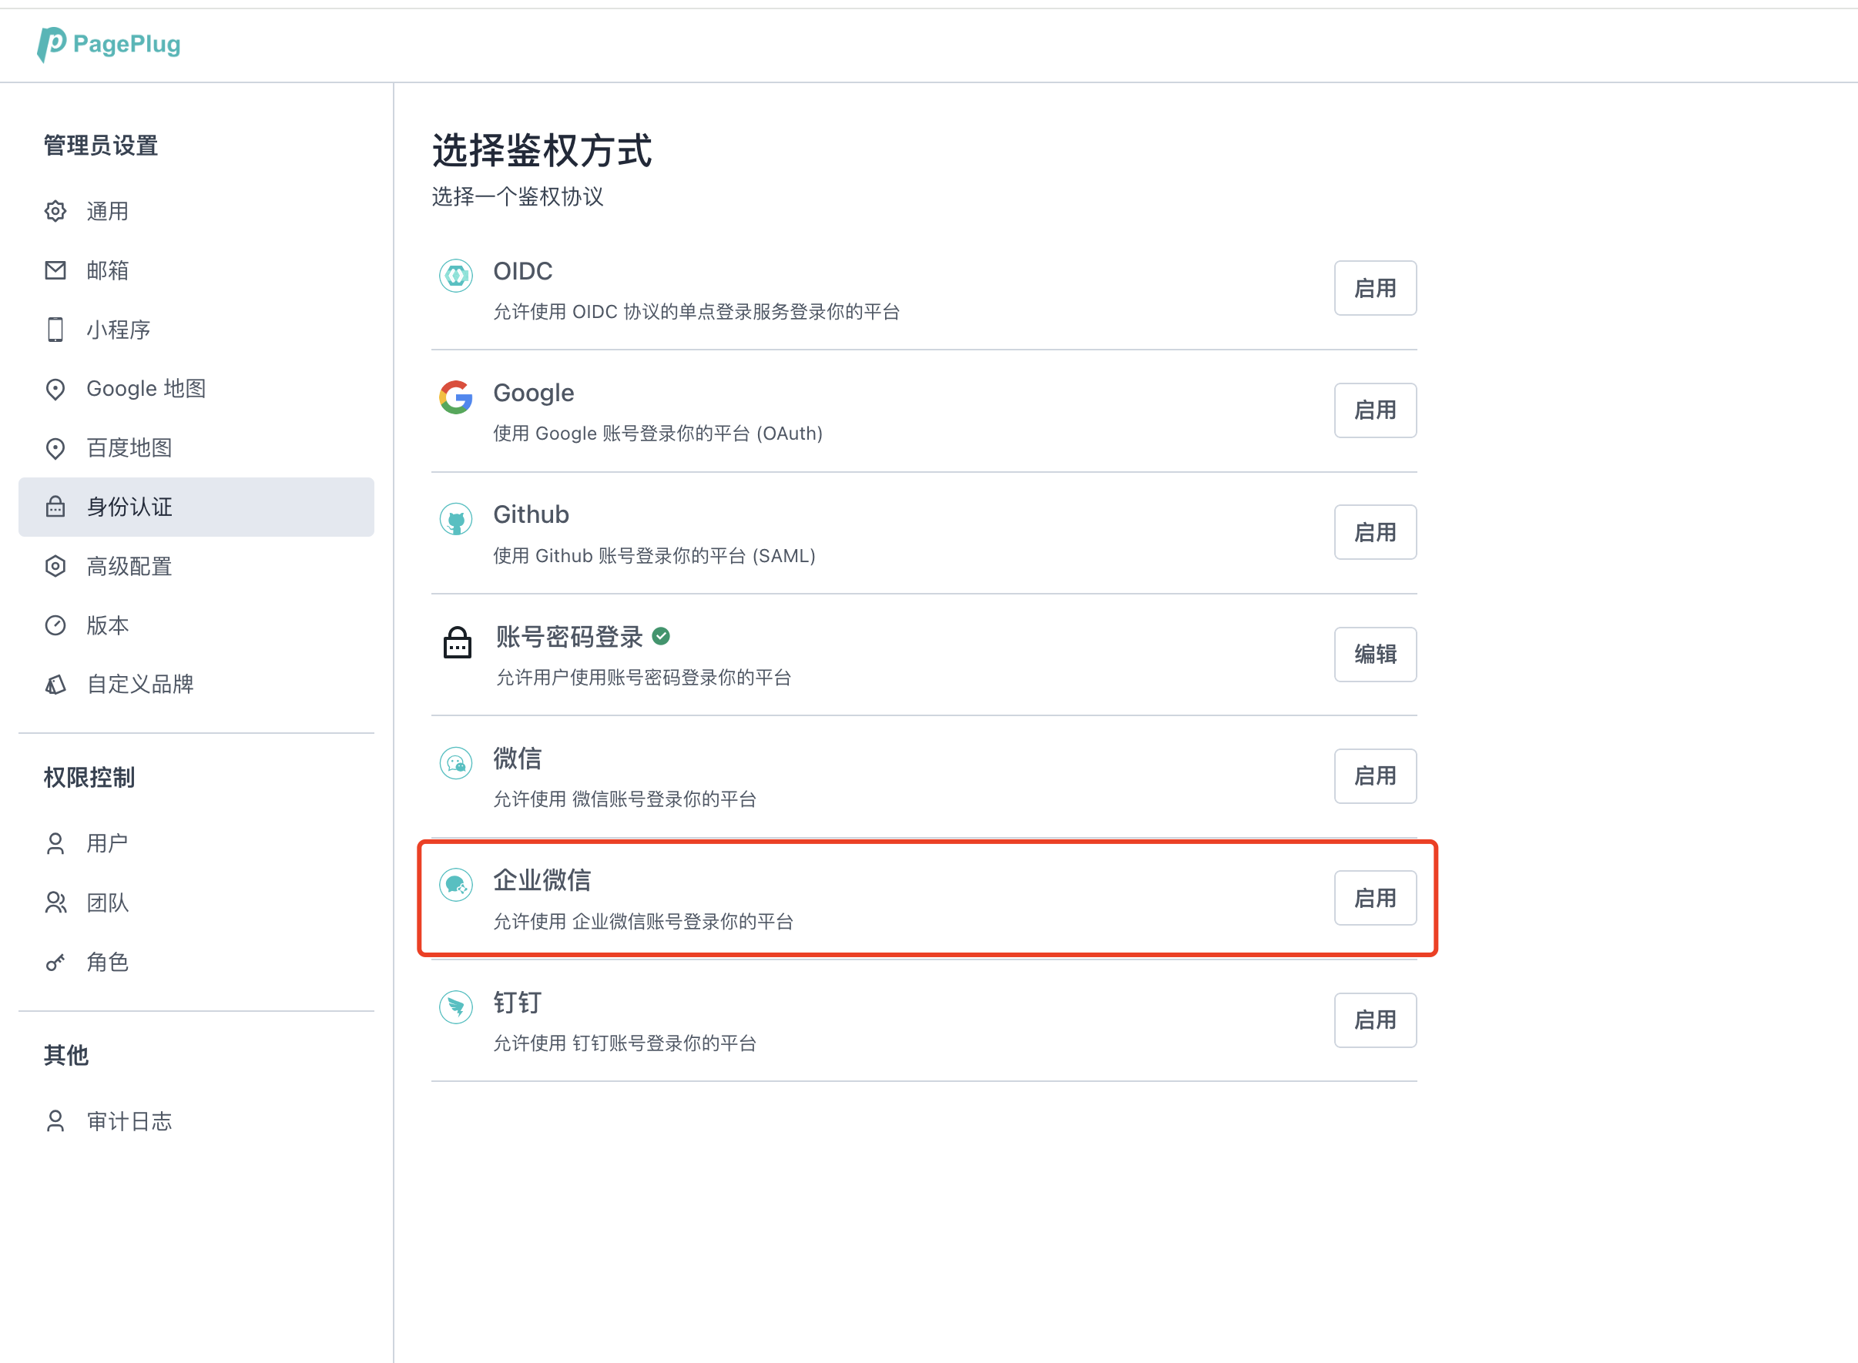This screenshot has height=1363, width=1858.
Task: Open the 角色 management page
Action: pos(196,962)
